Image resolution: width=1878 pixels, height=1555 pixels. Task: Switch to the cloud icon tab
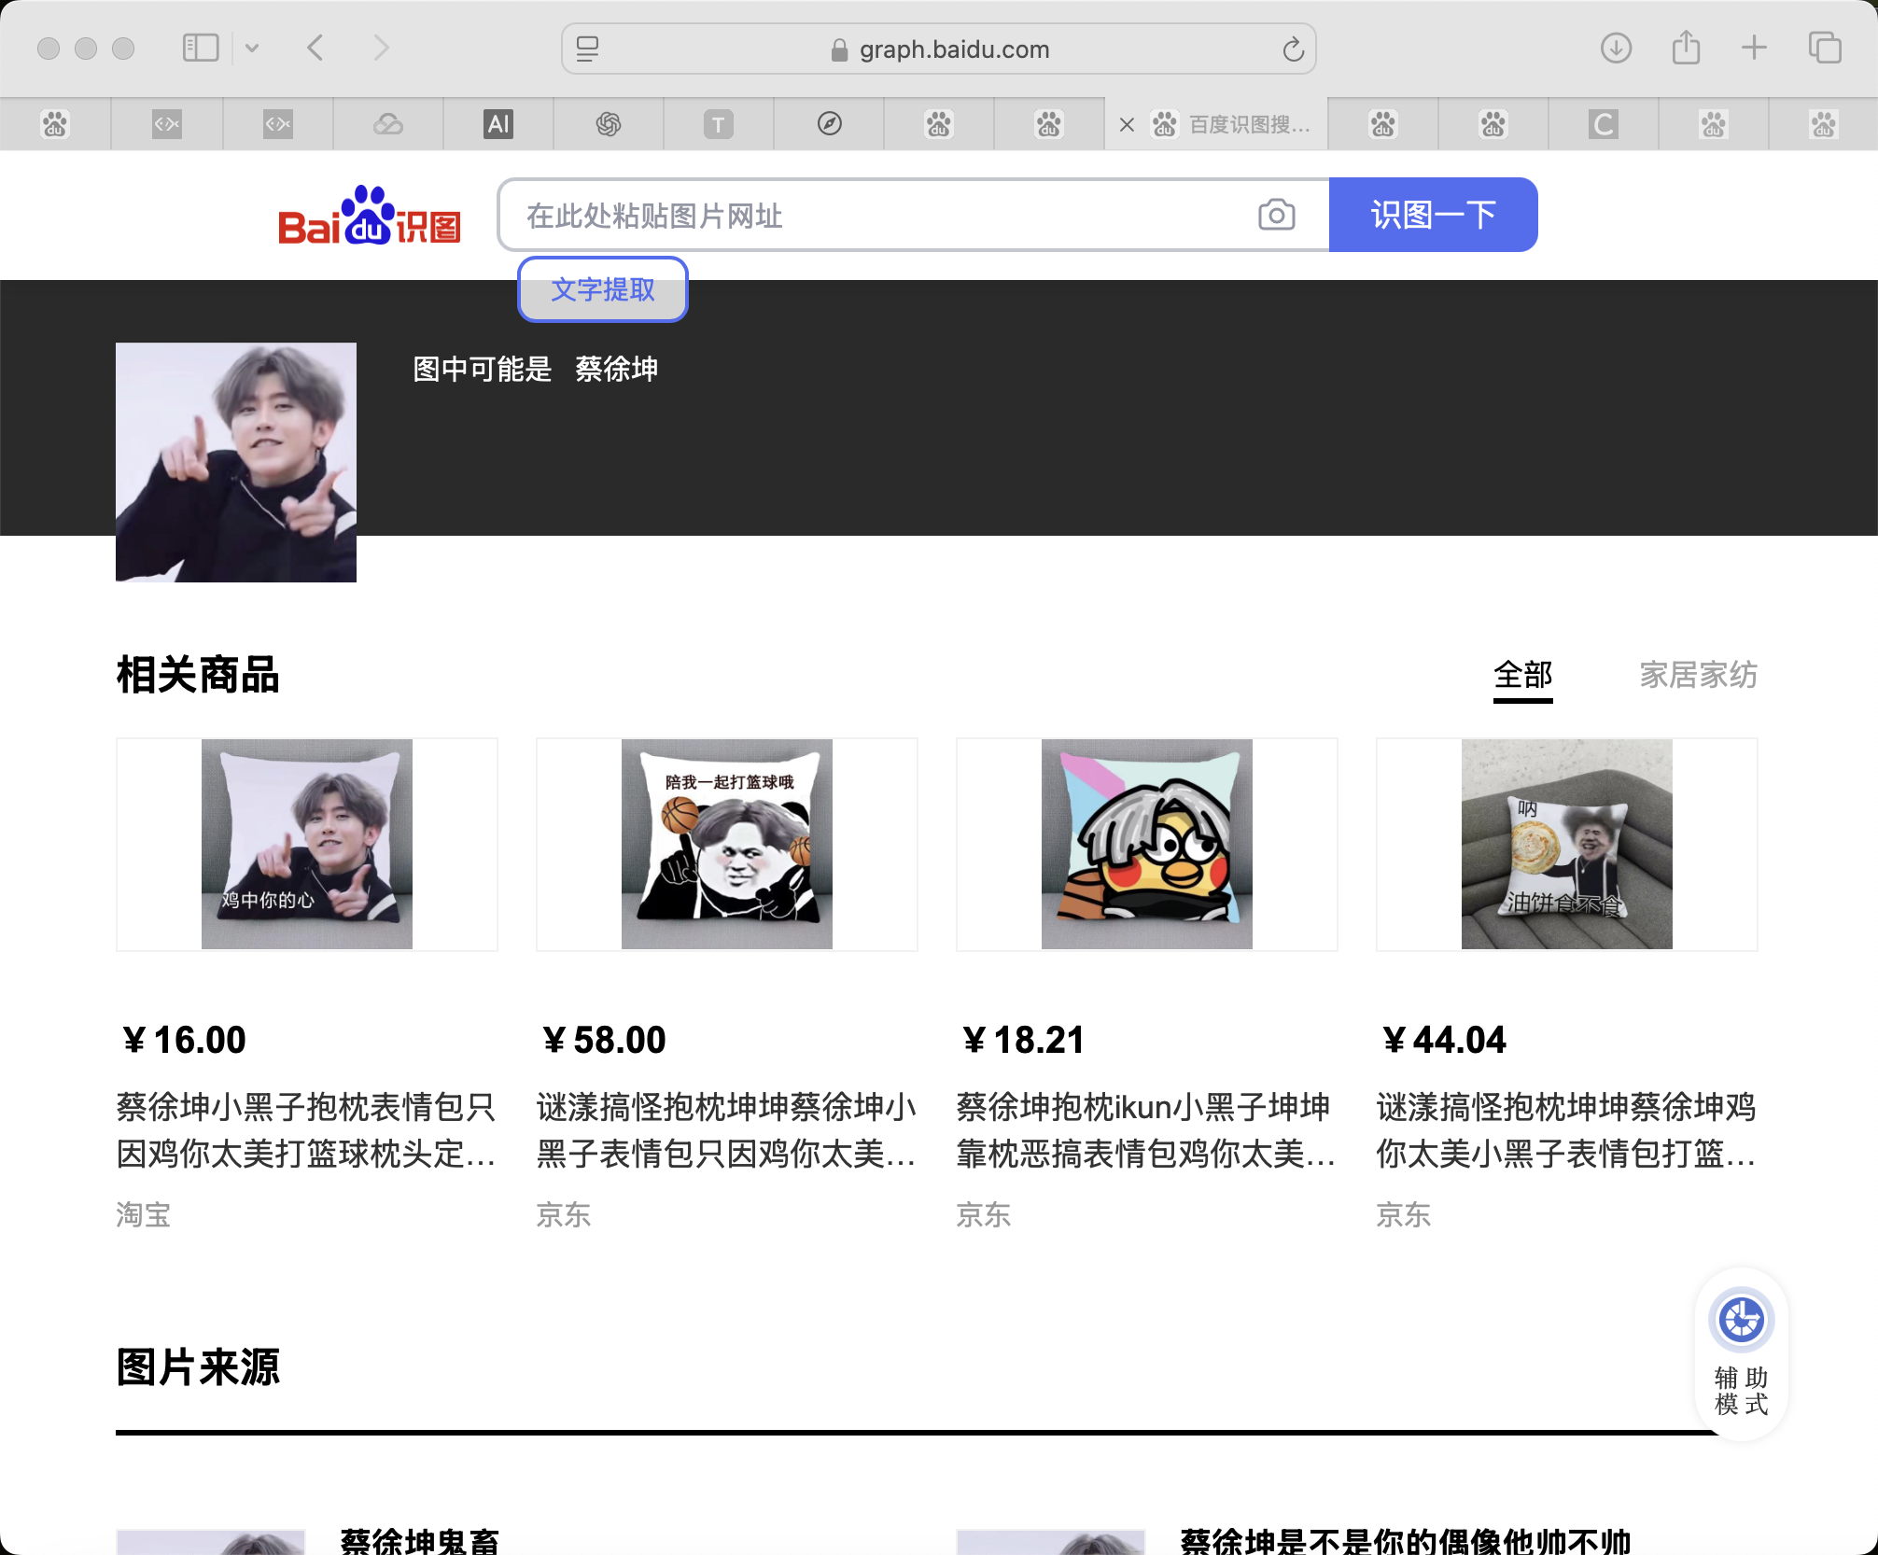[388, 124]
